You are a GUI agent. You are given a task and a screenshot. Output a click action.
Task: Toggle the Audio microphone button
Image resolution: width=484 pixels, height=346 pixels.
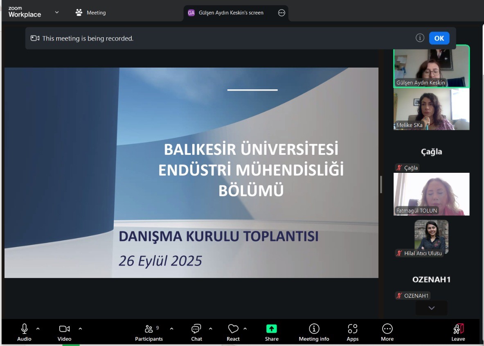tap(25, 332)
